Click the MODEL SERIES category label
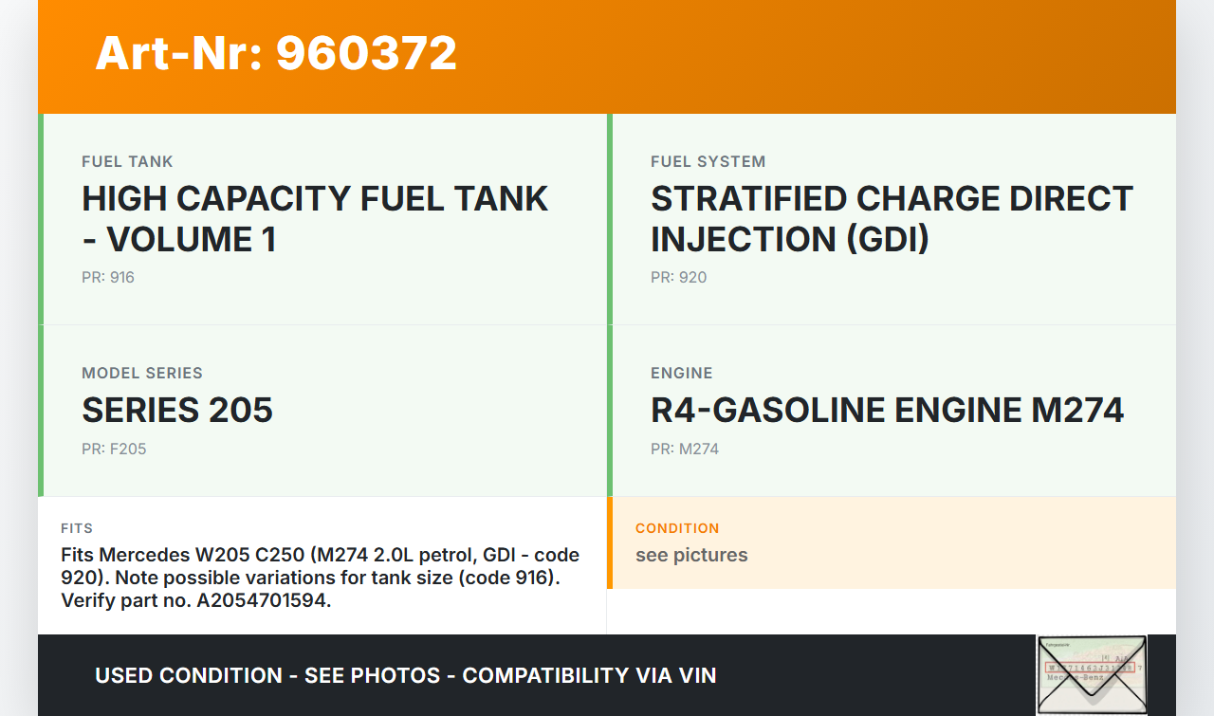 click(x=142, y=374)
